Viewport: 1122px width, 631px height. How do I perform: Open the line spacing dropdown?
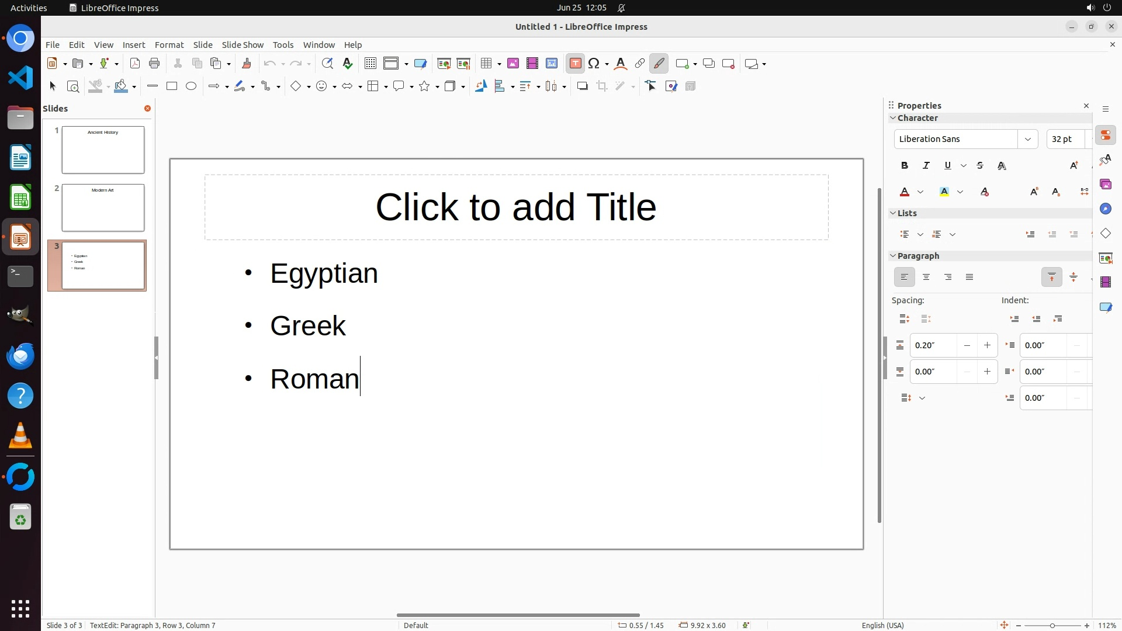click(922, 398)
